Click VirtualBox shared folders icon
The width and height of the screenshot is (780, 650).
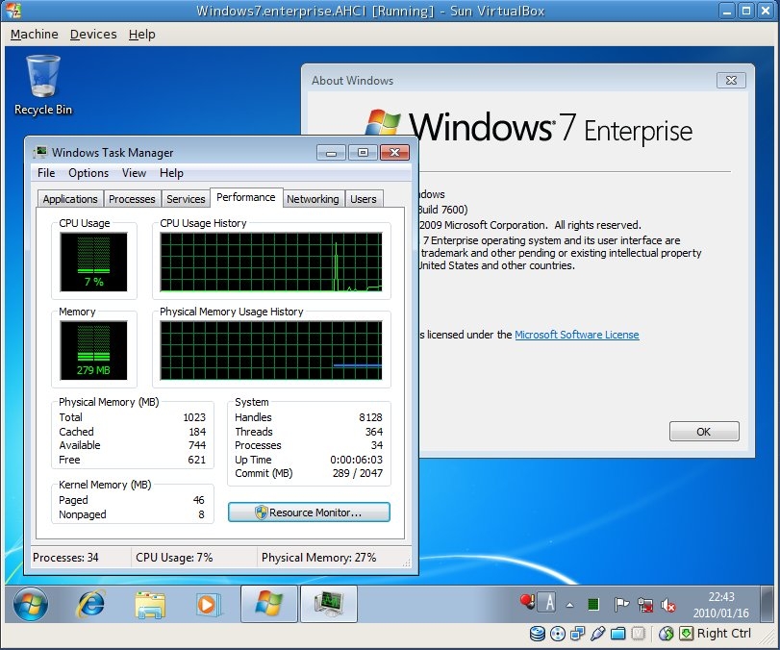tap(617, 634)
